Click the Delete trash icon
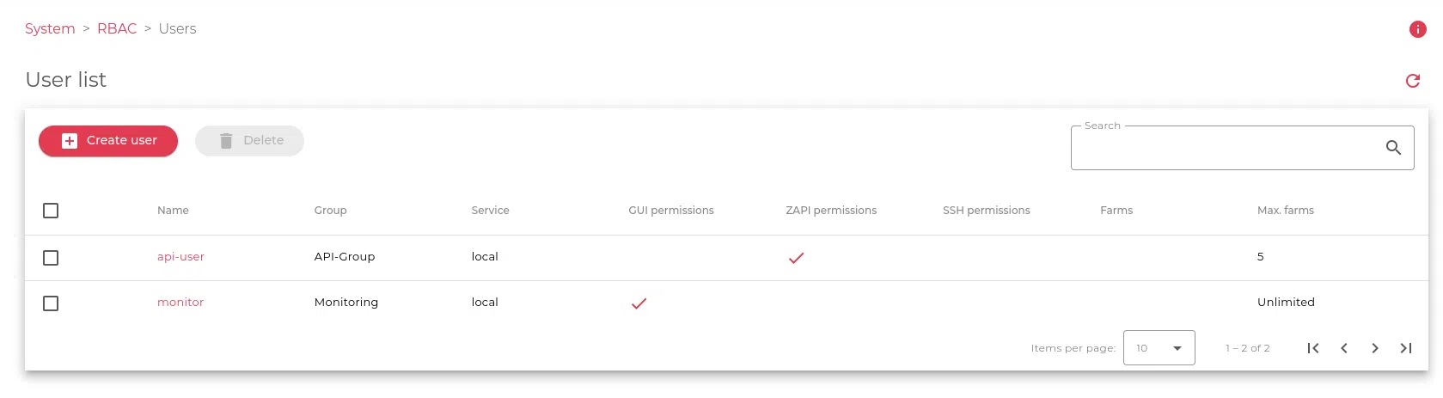The width and height of the screenshot is (1443, 398). click(x=226, y=141)
